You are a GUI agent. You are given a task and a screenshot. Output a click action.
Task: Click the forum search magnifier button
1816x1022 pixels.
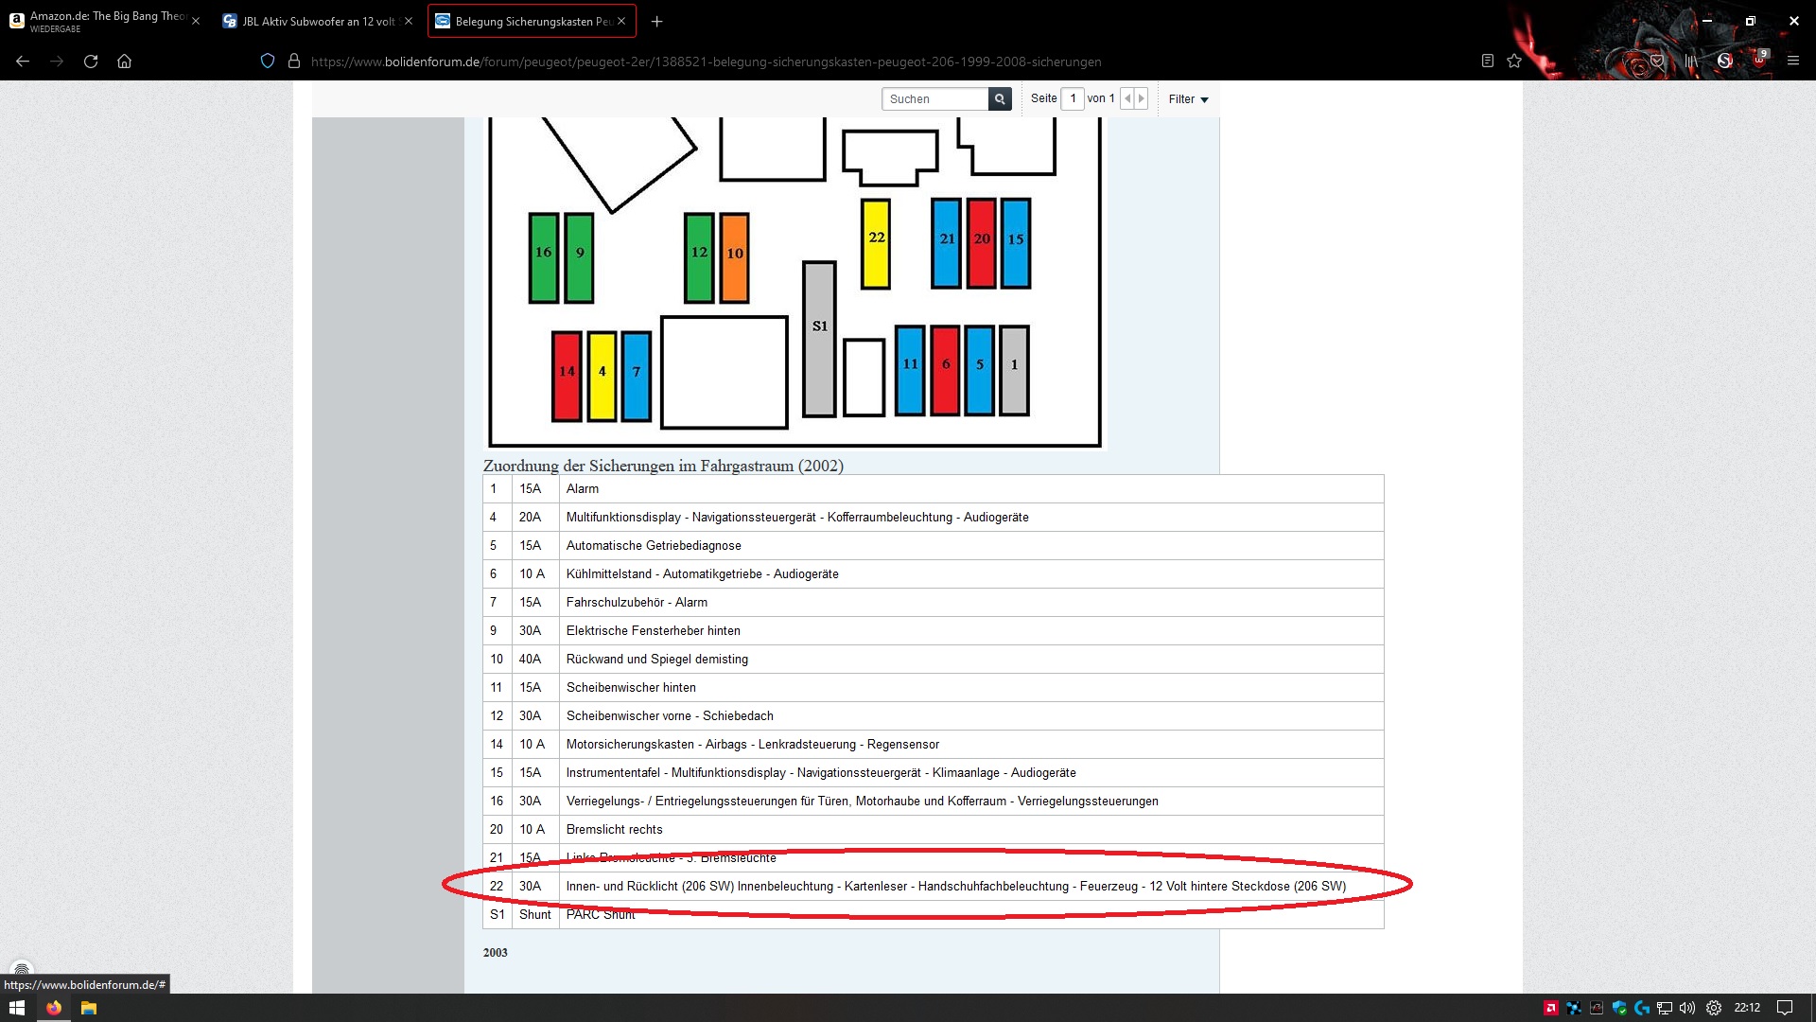pos(1000,98)
